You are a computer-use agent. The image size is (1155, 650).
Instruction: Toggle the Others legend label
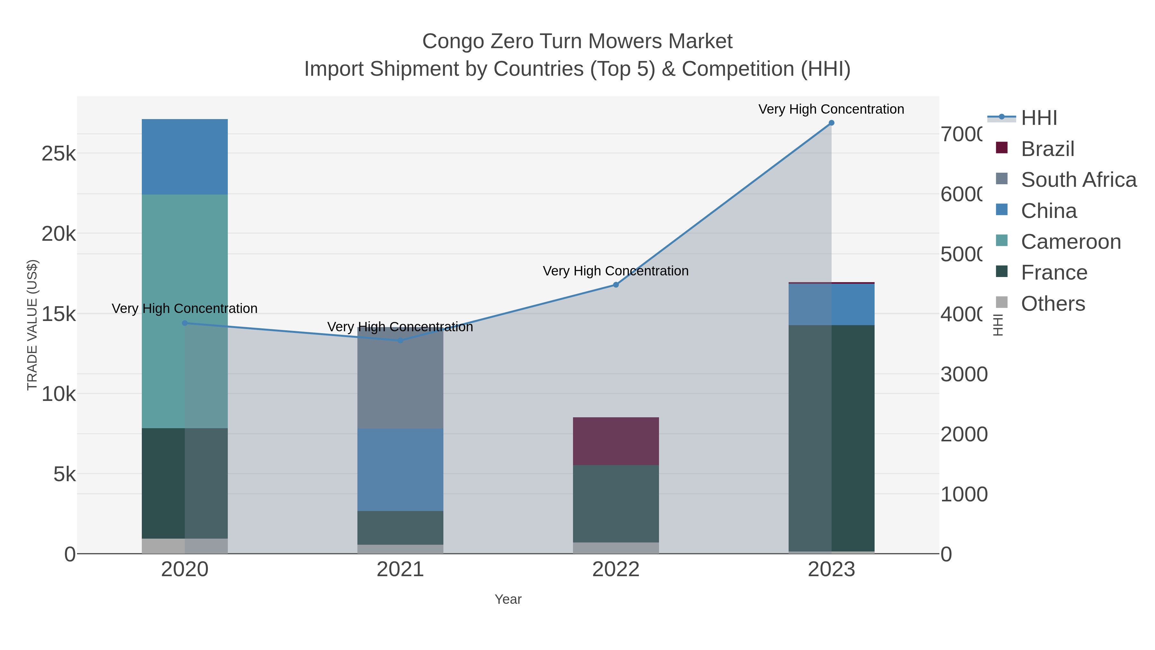[x=1053, y=304]
